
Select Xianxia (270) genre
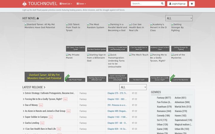[x=181, y=111]
